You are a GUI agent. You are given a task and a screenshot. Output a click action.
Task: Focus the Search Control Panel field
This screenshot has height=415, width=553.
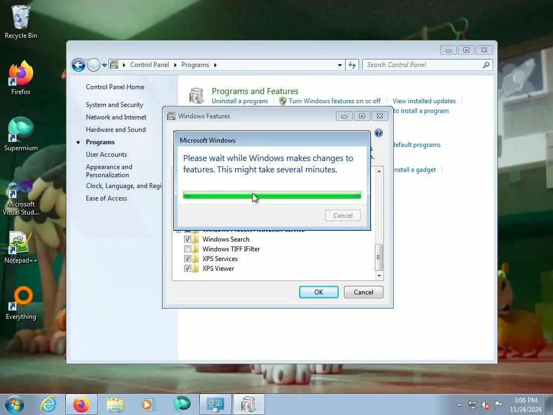tap(423, 65)
